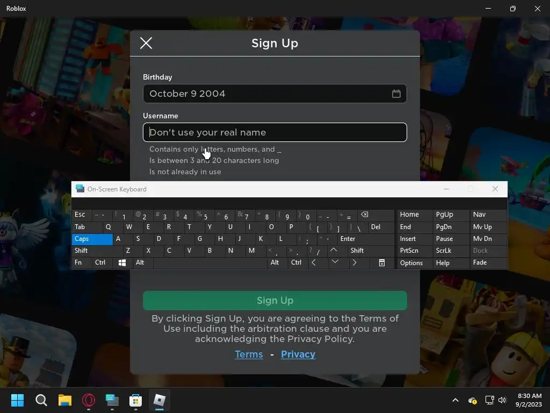
Task: Click the Z key on keyboard
Action: point(133,251)
